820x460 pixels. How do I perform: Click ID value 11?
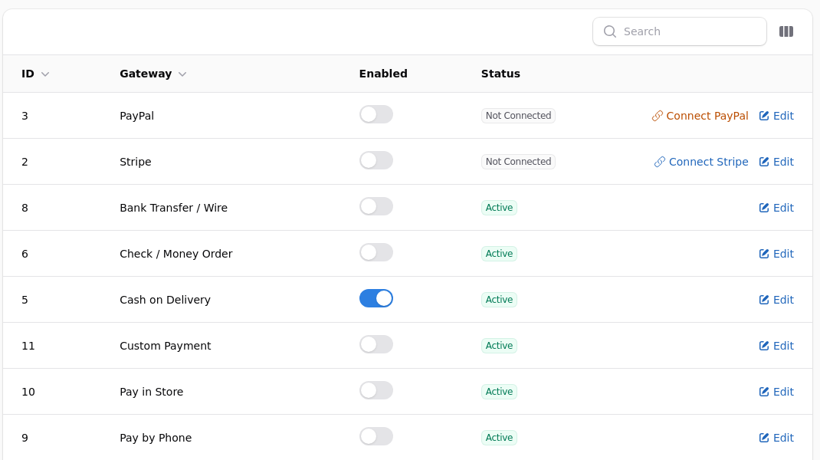[28, 346]
